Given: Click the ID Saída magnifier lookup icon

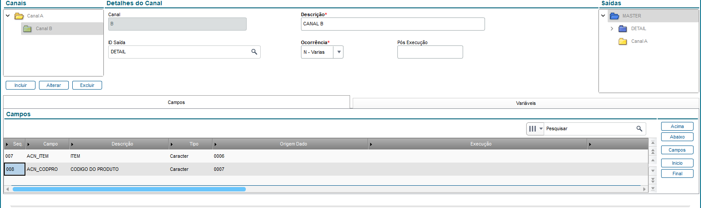Looking at the screenshot, I should [254, 52].
